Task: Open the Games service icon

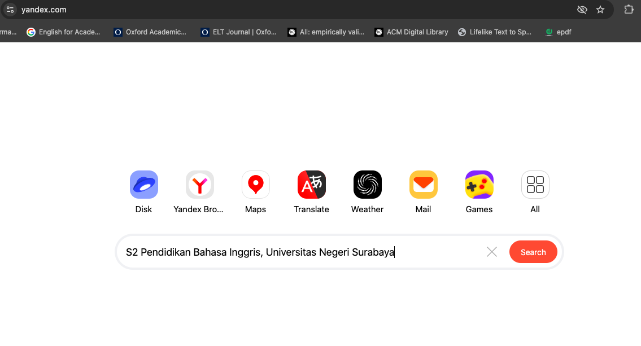Action: (479, 185)
